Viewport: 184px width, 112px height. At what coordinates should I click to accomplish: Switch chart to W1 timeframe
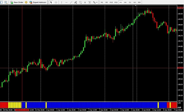coord(135,2)
